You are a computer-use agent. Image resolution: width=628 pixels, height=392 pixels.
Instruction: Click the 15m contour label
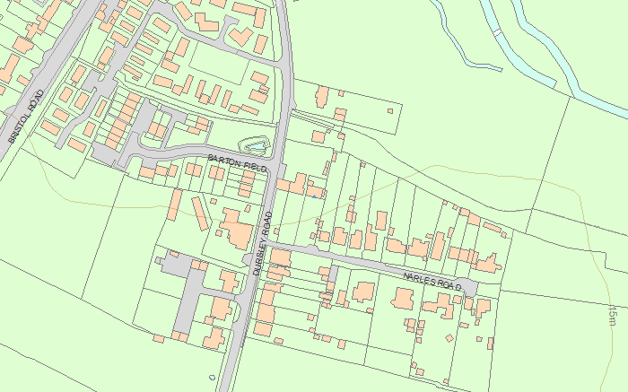[x=612, y=316]
